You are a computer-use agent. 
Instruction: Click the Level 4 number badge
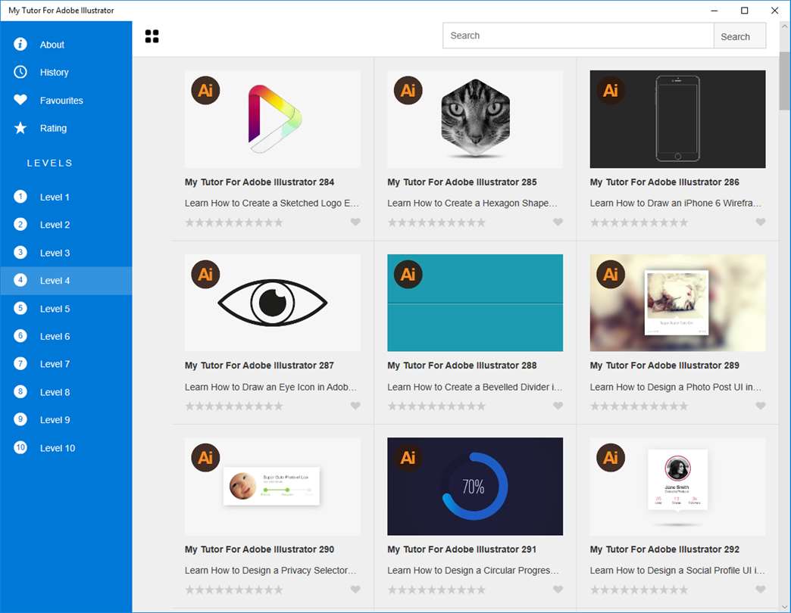click(x=20, y=280)
